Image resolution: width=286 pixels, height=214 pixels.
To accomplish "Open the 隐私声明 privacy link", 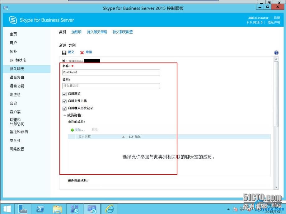I will pyautogui.click(x=274, y=22).
